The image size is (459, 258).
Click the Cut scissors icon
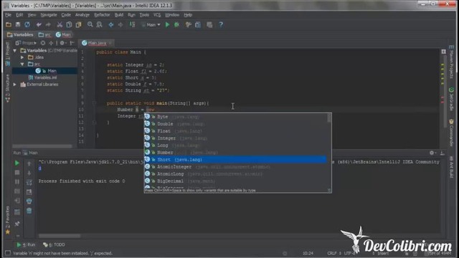coord(60,25)
